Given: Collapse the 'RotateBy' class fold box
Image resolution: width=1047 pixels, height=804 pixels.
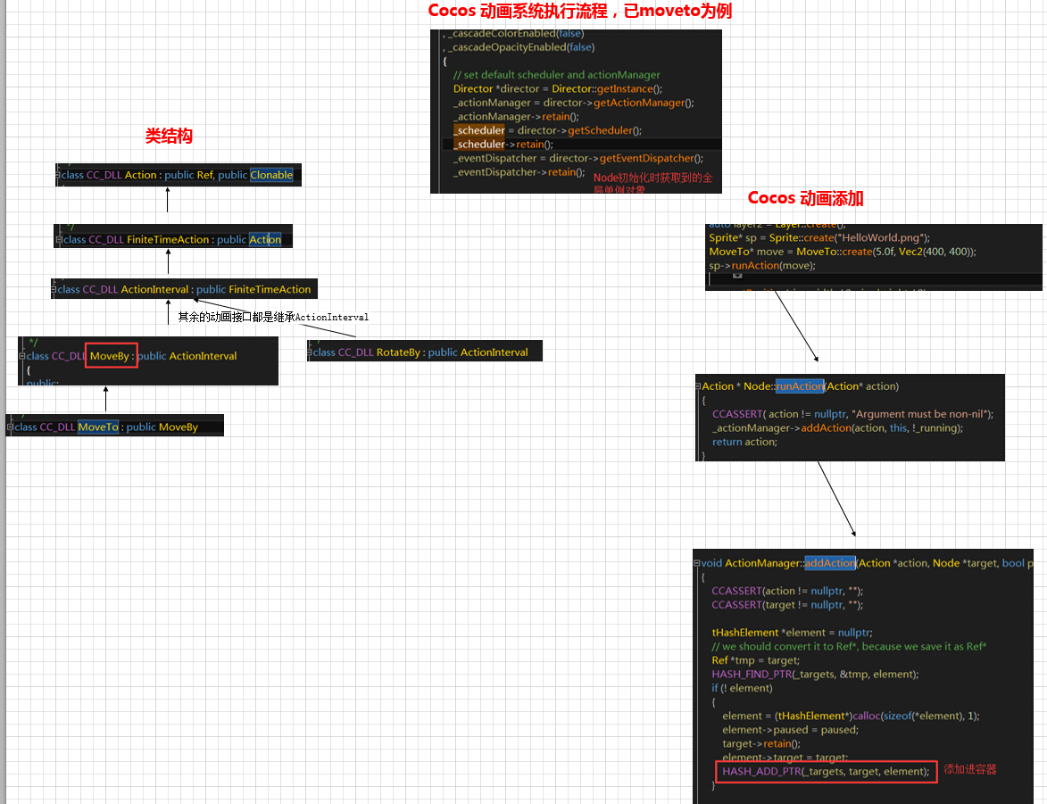Looking at the screenshot, I should tap(310, 352).
